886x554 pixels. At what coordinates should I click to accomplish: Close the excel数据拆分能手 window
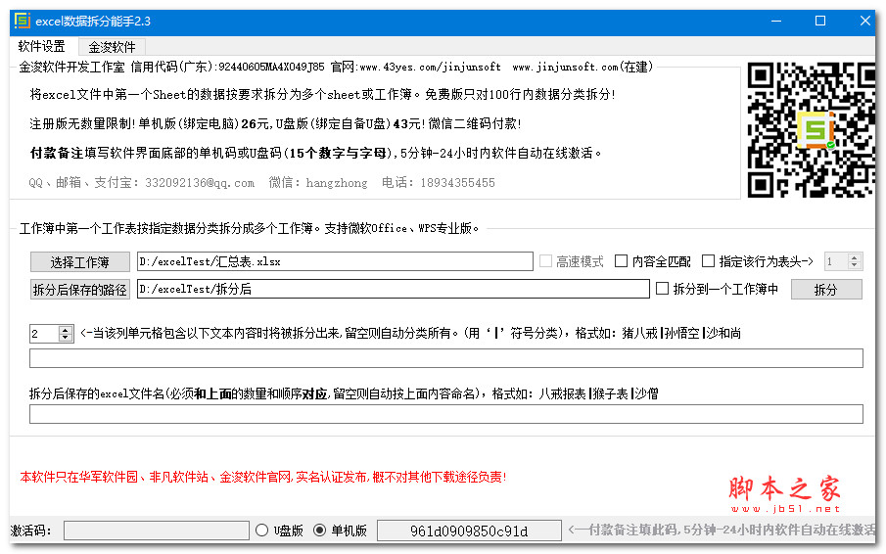(x=864, y=21)
